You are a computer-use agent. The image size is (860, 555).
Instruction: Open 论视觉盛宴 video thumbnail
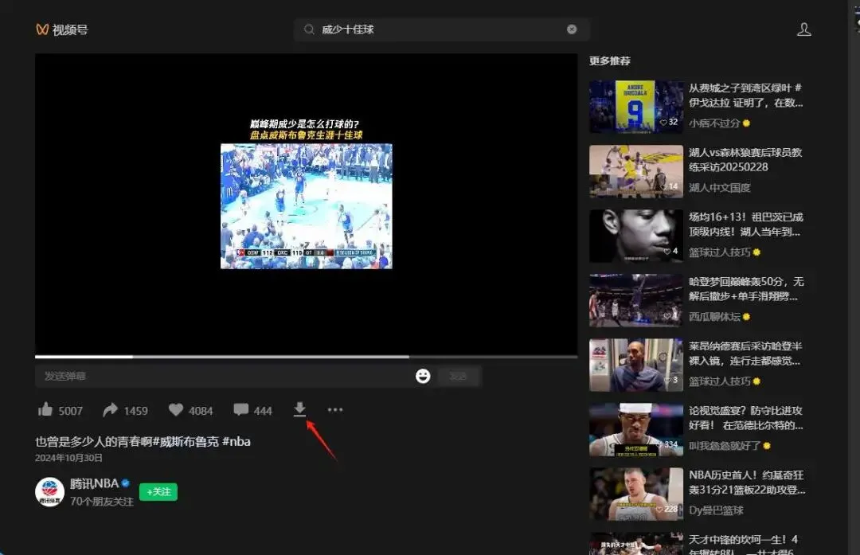[635, 429]
